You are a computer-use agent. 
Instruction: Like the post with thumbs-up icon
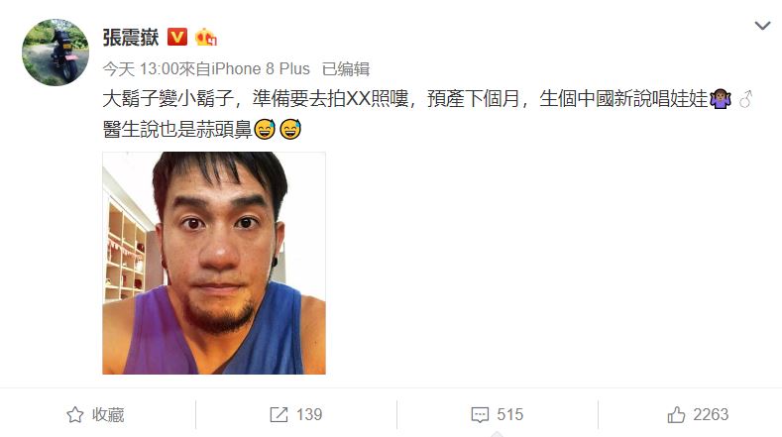pos(676,414)
